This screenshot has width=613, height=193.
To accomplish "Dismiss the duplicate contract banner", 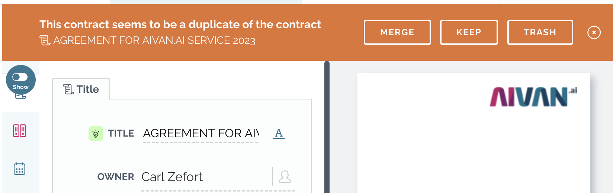I will tap(594, 33).
